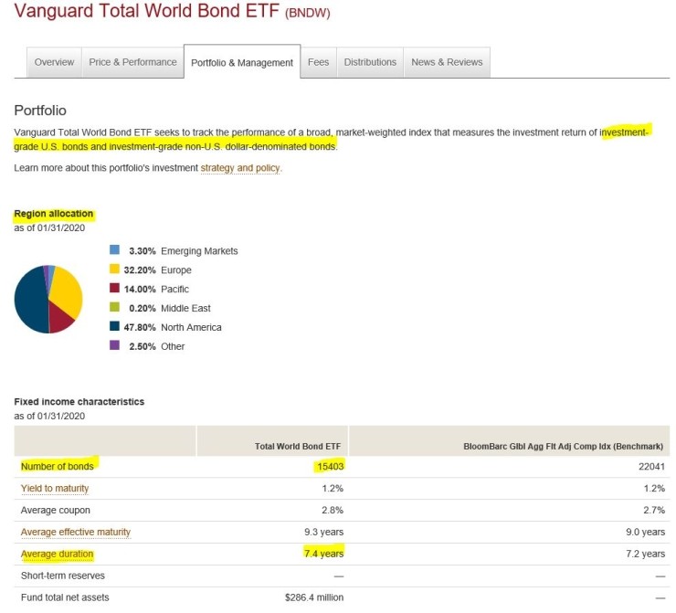
Task: Click the 2.50% Other value
Action: click(x=143, y=346)
